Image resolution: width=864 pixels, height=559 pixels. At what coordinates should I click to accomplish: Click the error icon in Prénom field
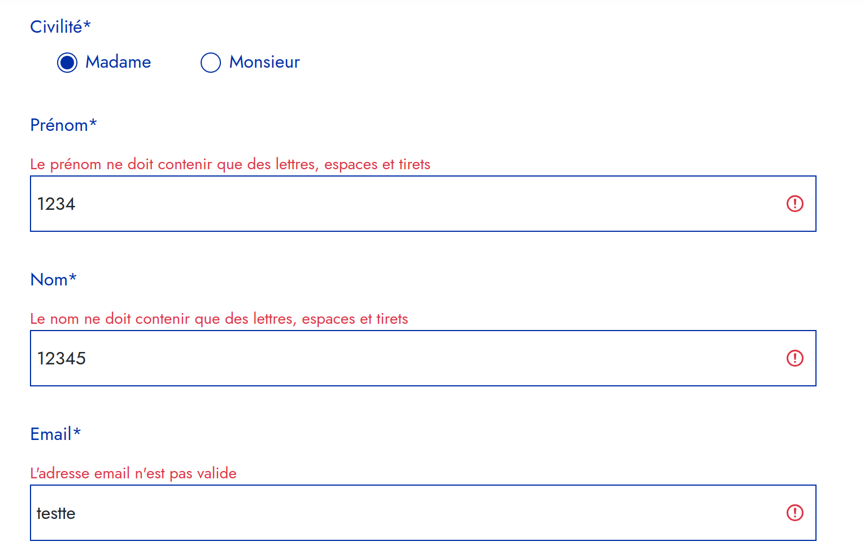pyautogui.click(x=794, y=204)
